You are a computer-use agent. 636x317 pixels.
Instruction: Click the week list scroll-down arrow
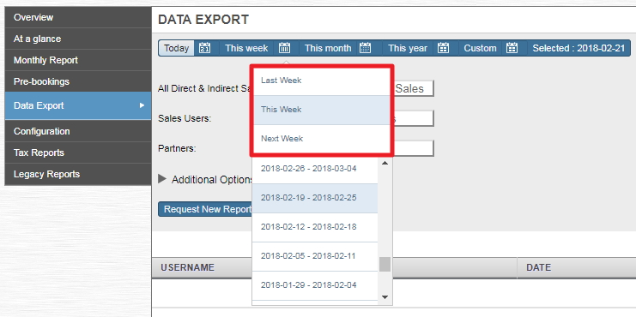(385, 297)
